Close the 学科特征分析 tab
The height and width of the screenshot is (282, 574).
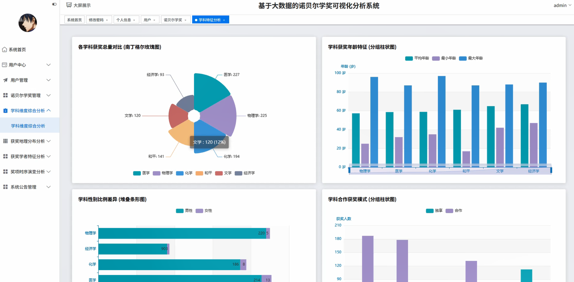pos(224,20)
